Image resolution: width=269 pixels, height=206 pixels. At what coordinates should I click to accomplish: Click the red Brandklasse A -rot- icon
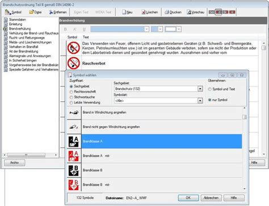[x=74, y=156]
